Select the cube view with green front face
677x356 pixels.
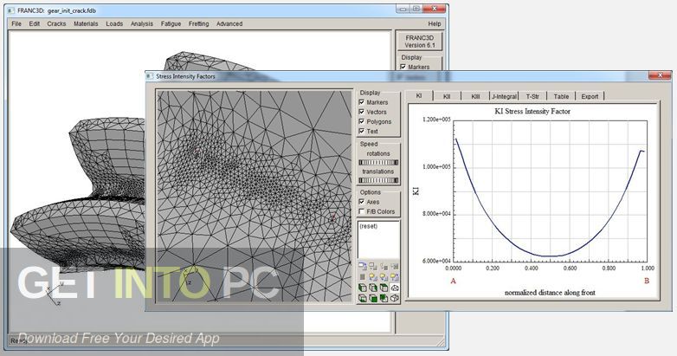[x=373, y=298]
